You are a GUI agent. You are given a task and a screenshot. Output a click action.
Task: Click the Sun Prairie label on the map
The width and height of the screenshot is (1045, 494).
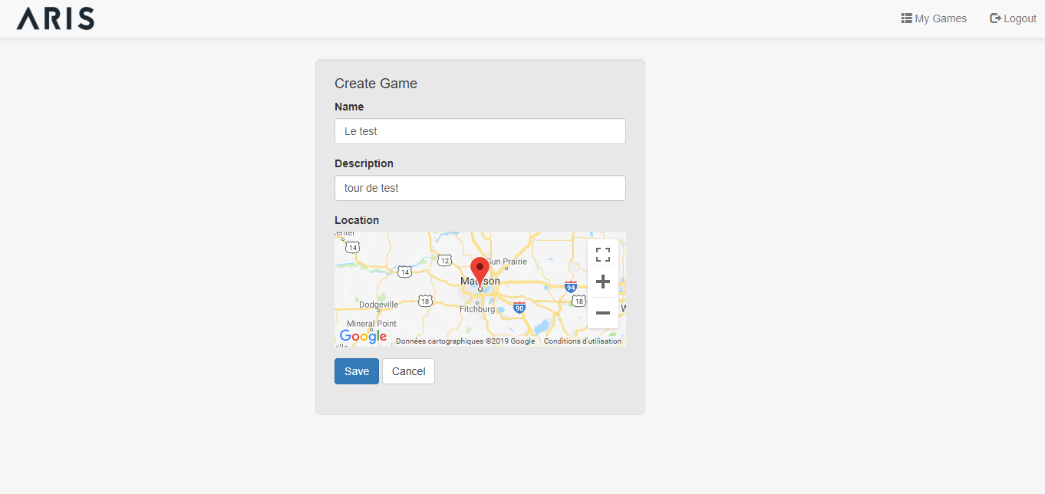pos(507,262)
